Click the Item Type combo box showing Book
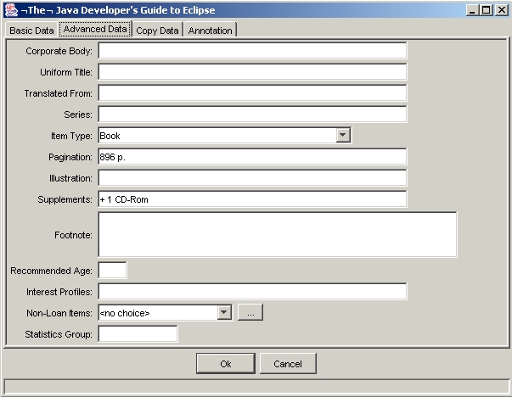 point(225,136)
